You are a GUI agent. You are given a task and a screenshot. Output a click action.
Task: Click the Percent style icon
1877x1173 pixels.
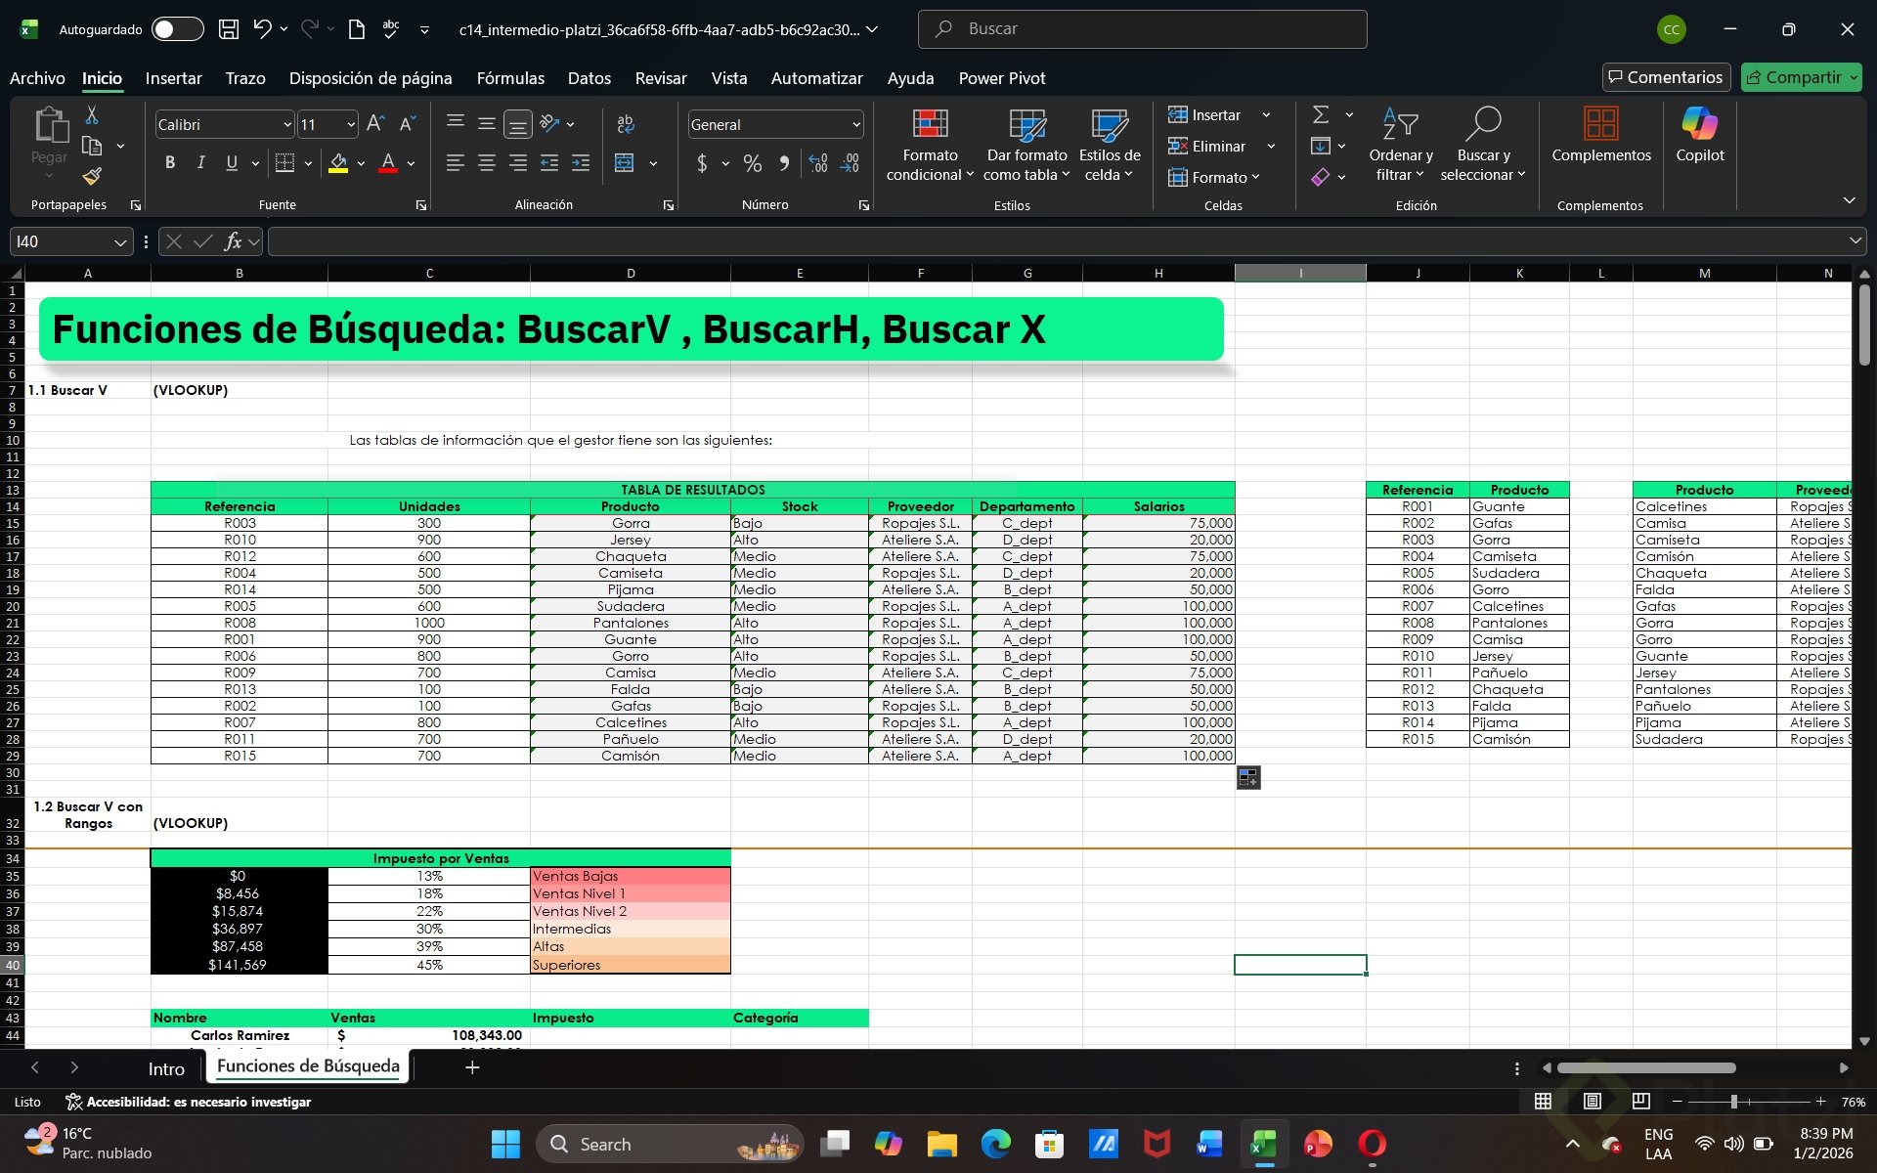(x=752, y=163)
